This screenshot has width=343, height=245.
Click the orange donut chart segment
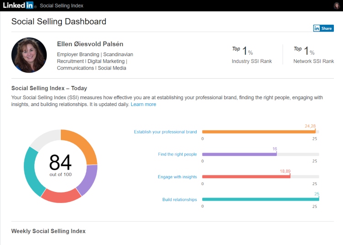[84, 144]
